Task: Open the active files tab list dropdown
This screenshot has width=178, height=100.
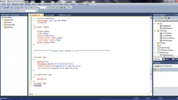Action: [151, 15]
